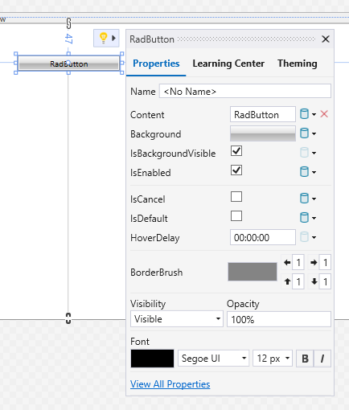Viewport: 349px width, 410px height.
Task: Open IsBackgroundVisible binding dropdown arrow
Action: pyautogui.click(x=314, y=153)
